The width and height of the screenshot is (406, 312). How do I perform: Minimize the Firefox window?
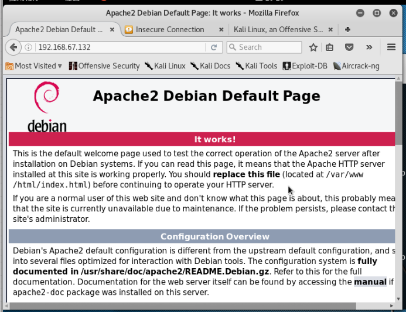(360, 13)
